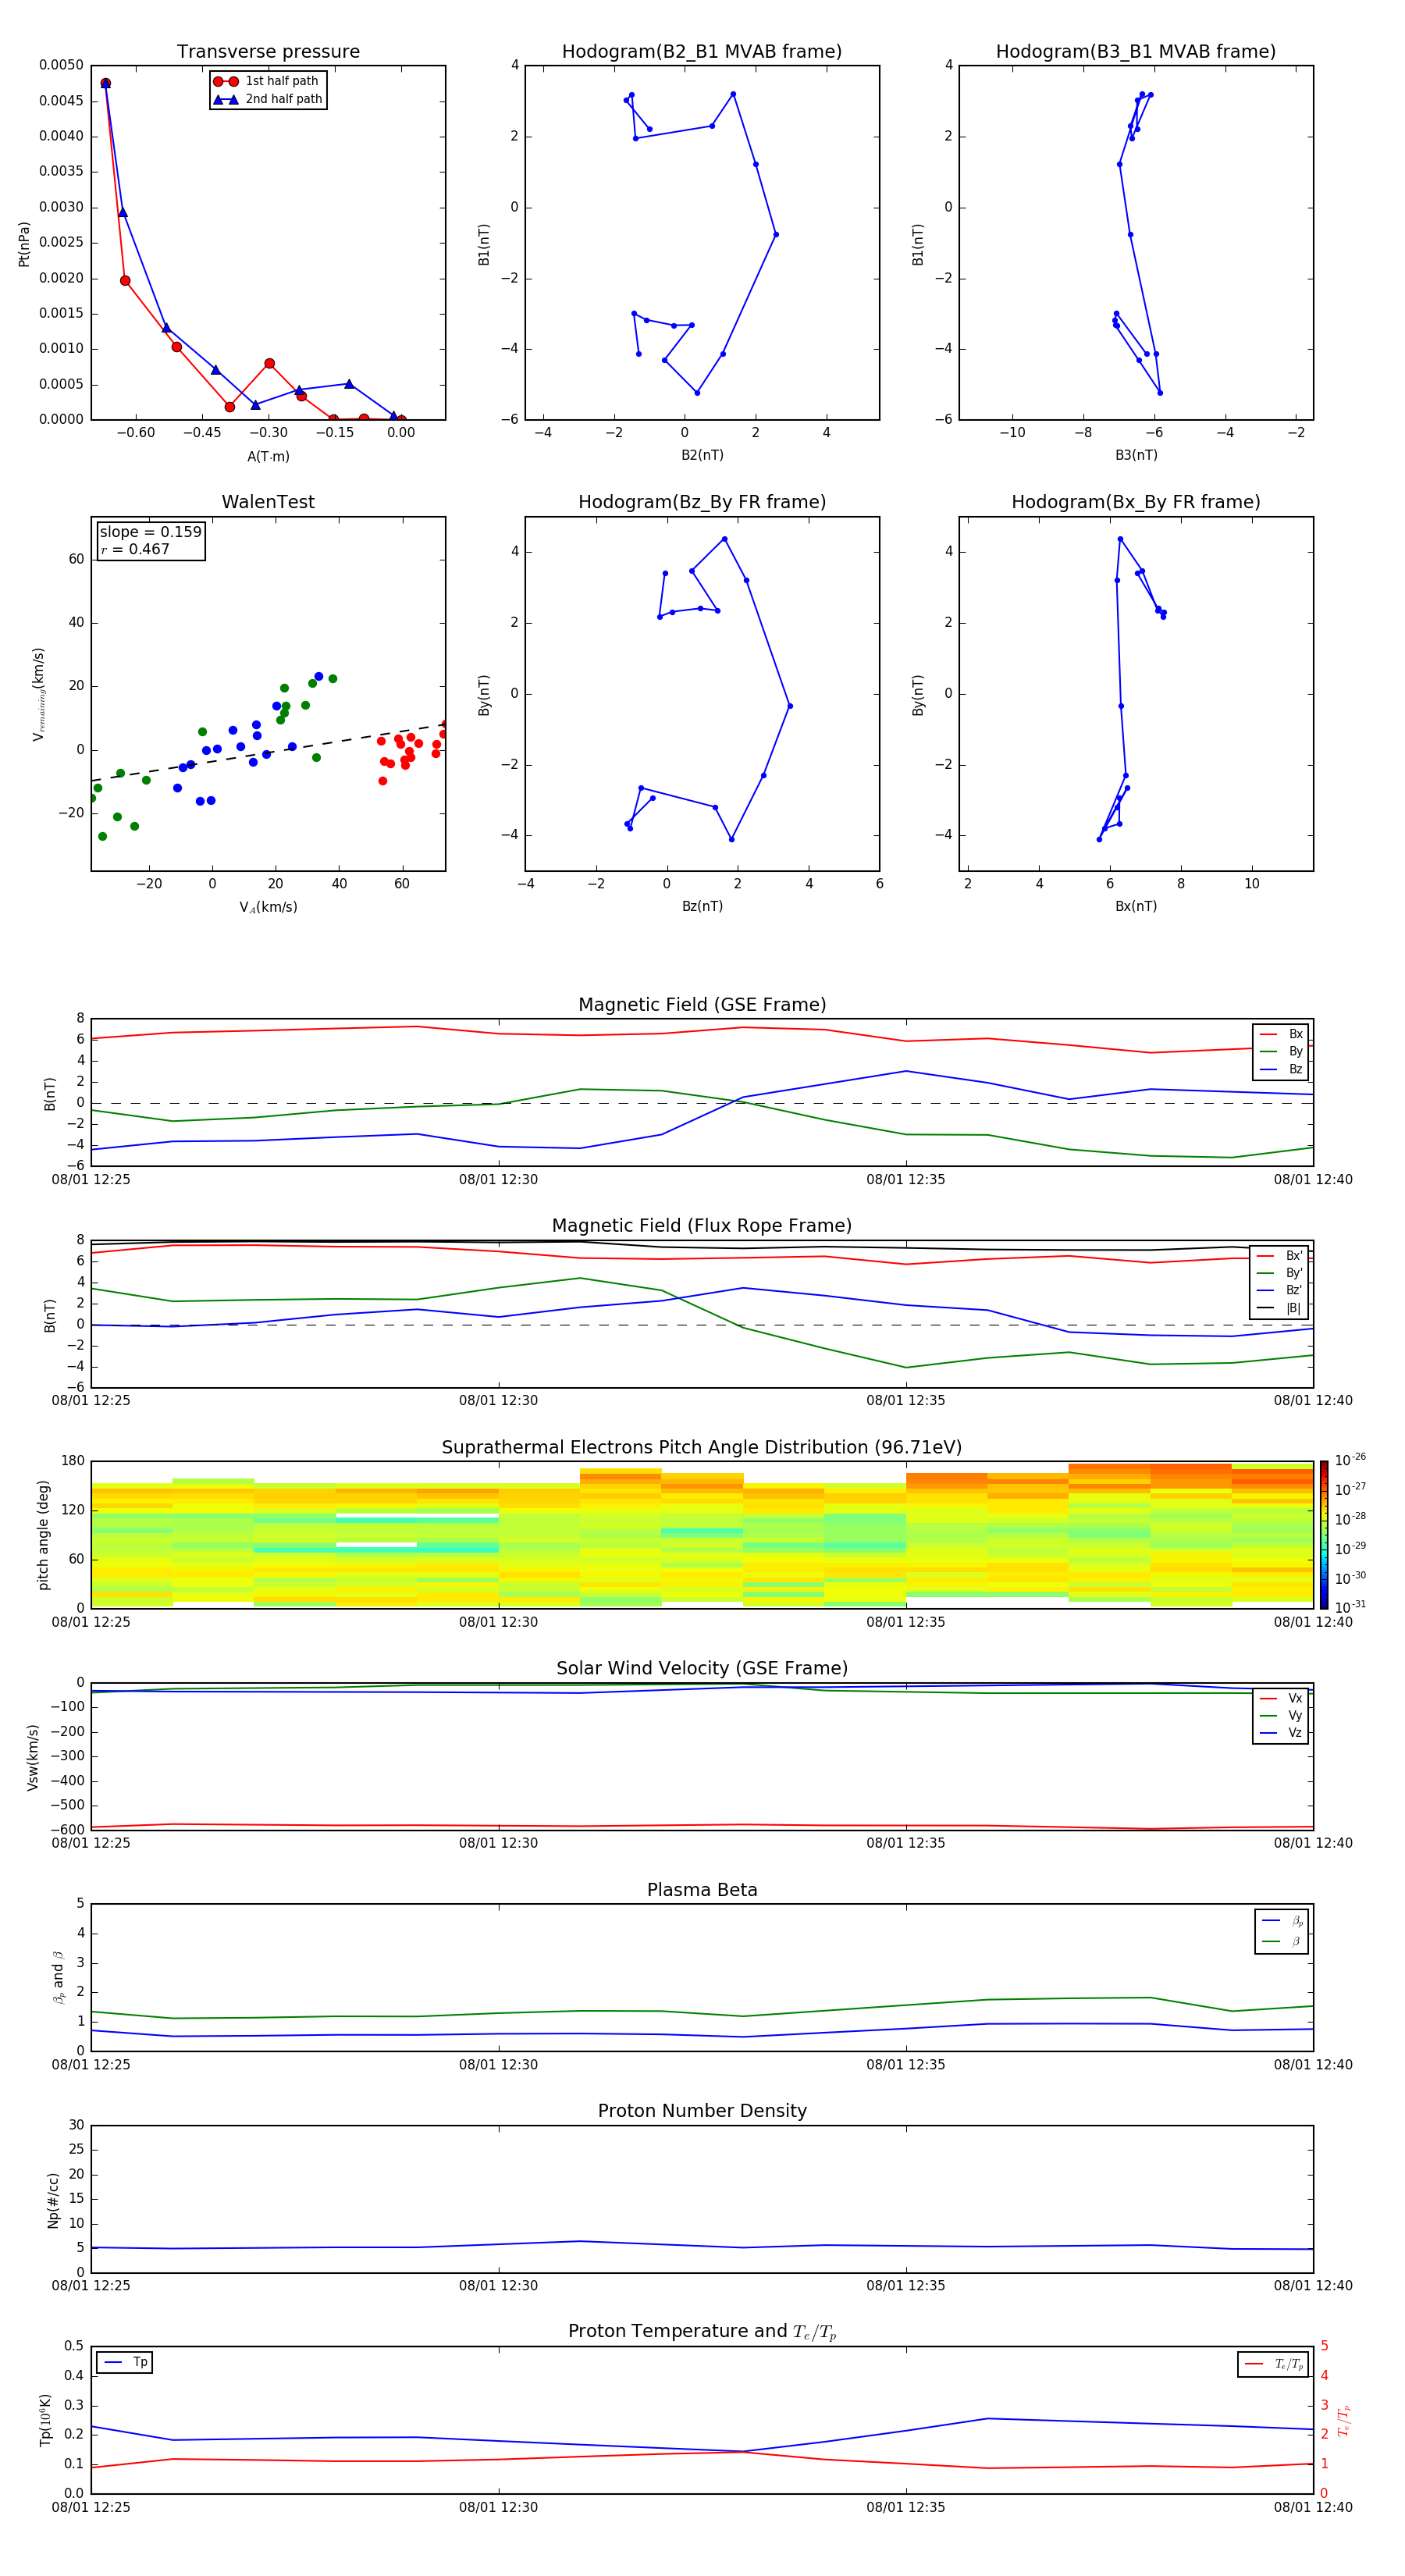Screen dimensions: 1405x2576
Task: Click the 'Pt(nPa)' y-axis label
Action: pyautogui.click(x=24, y=244)
